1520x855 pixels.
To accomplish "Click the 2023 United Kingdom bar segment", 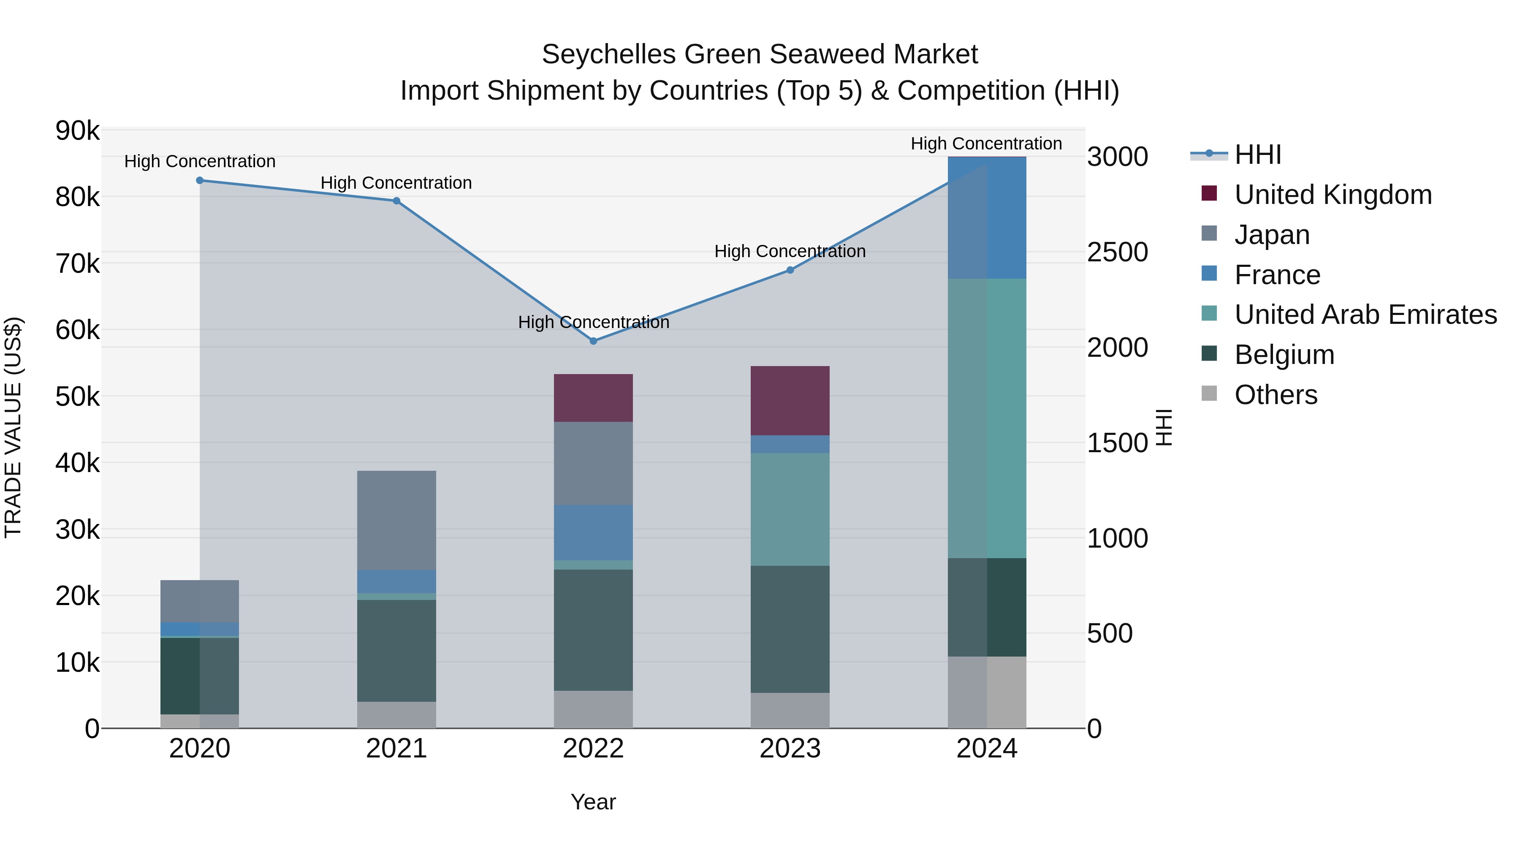I will (790, 401).
